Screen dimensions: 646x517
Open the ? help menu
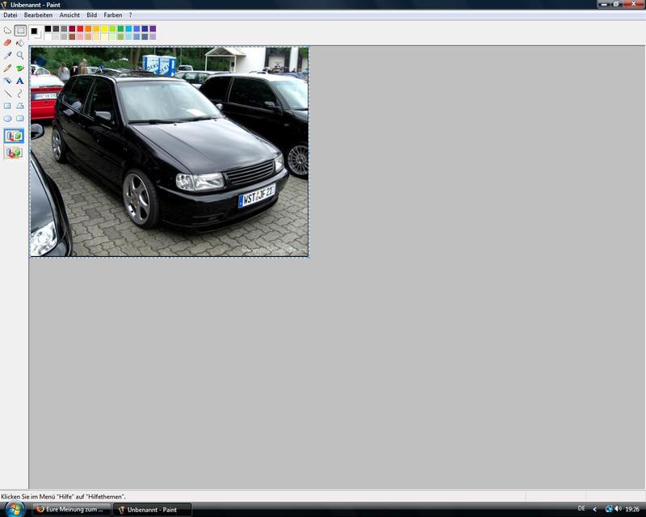click(131, 15)
